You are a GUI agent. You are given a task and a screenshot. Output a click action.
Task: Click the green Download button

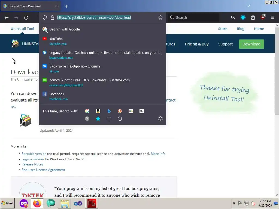251,44
